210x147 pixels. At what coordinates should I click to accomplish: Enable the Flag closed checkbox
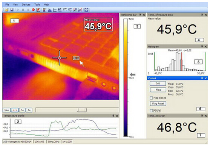point(151,98)
